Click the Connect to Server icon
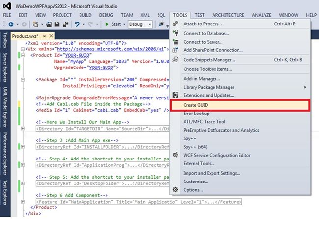Screen dimensions: 319x228 coord(175,42)
